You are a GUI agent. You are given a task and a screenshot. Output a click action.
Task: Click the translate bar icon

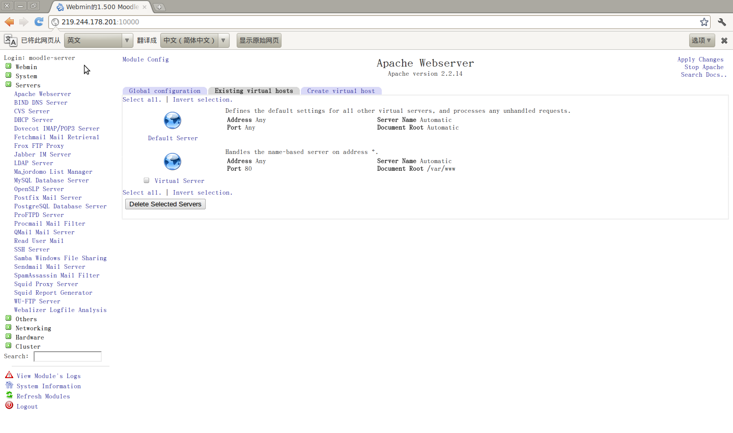[10, 40]
